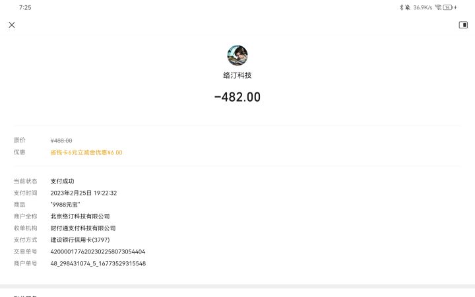Screen dimensions: 475x297
Task: Tap the merchant full name 北京络汀科技有限公司
Action: (80, 216)
